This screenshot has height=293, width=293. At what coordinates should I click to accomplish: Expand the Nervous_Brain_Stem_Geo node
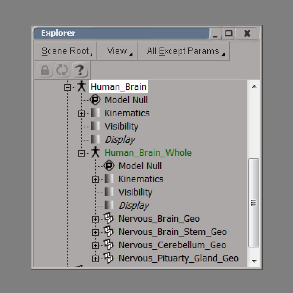[95, 233]
